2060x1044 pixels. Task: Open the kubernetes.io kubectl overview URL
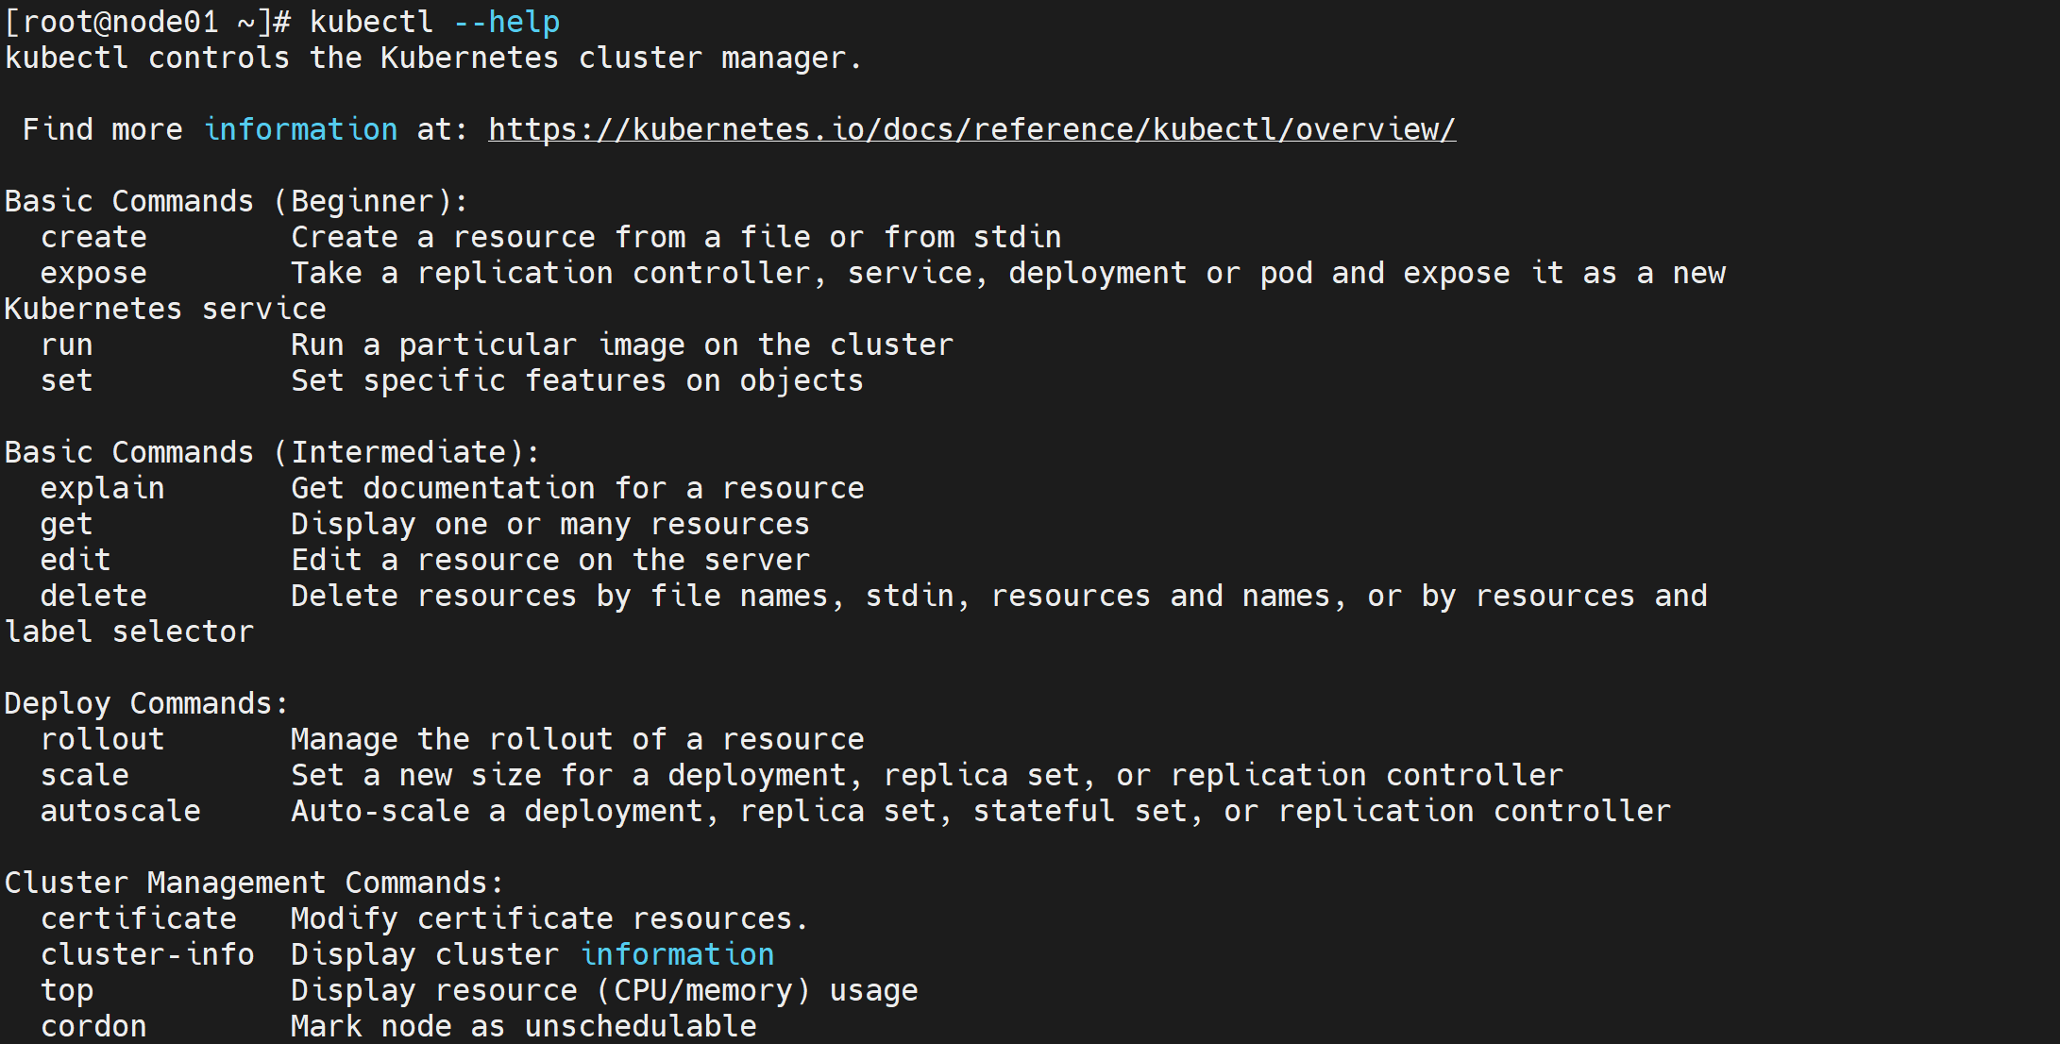[971, 129]
